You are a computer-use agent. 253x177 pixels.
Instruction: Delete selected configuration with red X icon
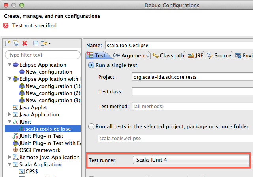pos(25,43)
